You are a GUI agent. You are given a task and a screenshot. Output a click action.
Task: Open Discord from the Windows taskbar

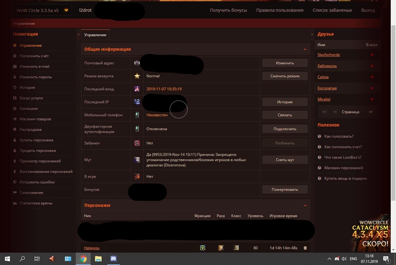[x=113, y=259]
